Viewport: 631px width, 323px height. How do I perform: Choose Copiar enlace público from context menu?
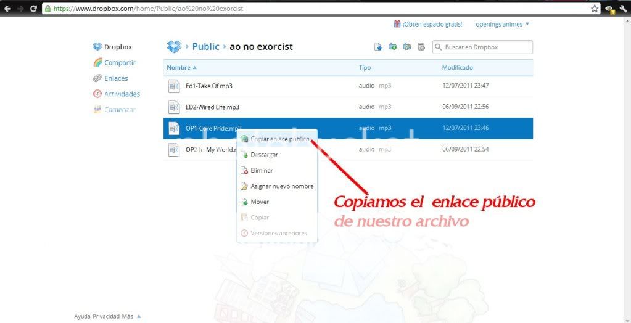(x=277, y=139)
